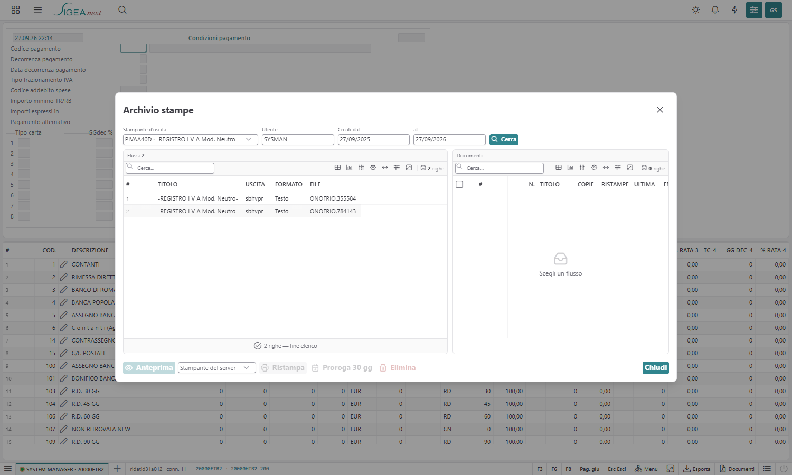Click the lightning quick actions icon
792x475 pixels.
click(734, 10)
